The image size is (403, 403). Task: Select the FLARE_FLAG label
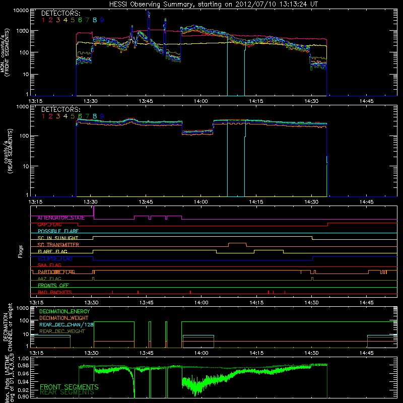tap(52, 251)
